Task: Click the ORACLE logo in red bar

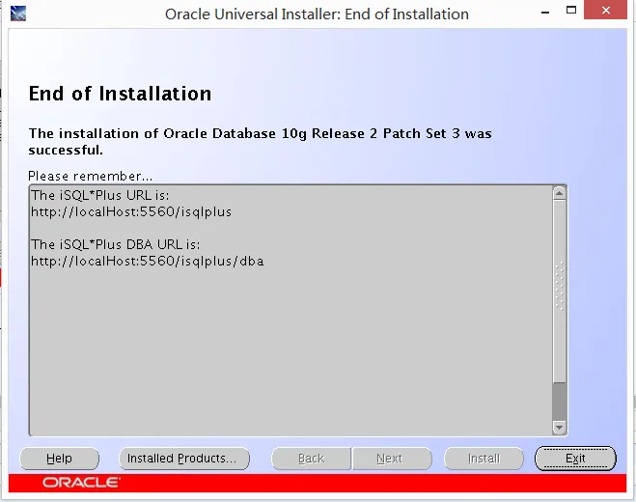Action: pyautogui.click(x=81, y=483)
